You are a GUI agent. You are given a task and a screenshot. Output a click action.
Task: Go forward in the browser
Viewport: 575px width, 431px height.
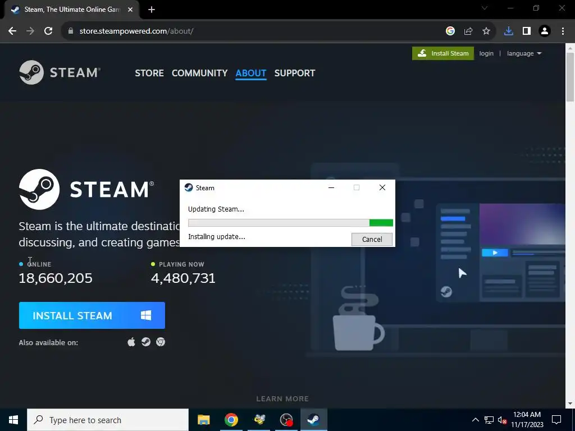click(30, 31)
